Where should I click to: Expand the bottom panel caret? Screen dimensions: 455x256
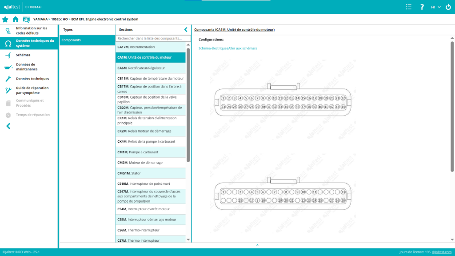(x=257, y=245)
